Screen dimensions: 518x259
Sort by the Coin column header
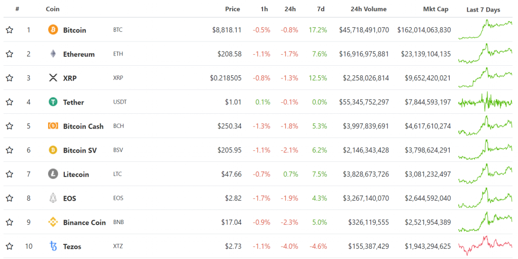[52, 9]
